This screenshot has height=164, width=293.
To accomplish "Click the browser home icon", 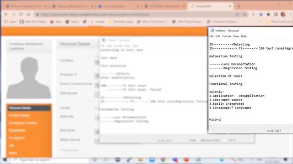I will click(28, 14).
